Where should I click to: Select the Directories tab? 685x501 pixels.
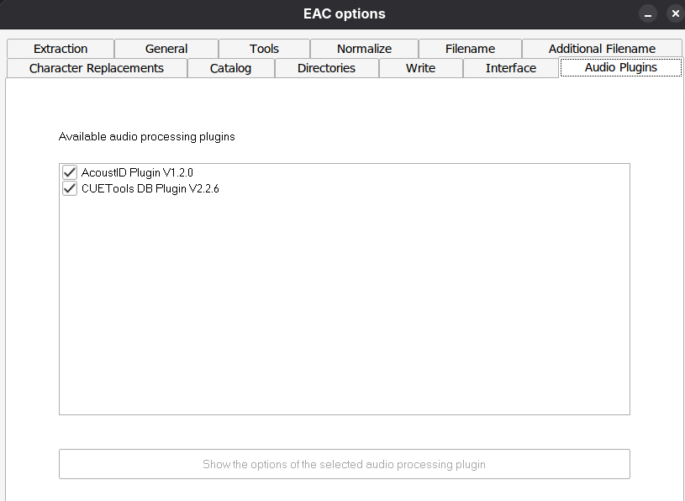point(326,68)
